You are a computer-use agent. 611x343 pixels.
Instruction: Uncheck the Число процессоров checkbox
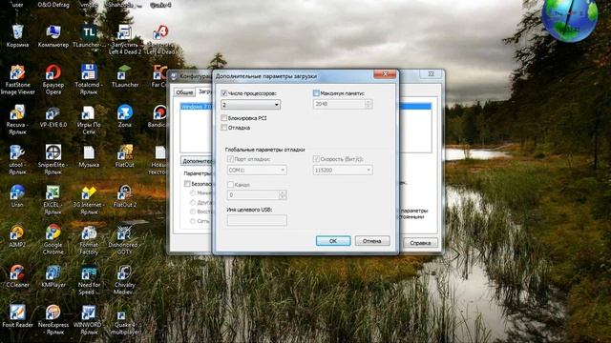tap(224, 93)
